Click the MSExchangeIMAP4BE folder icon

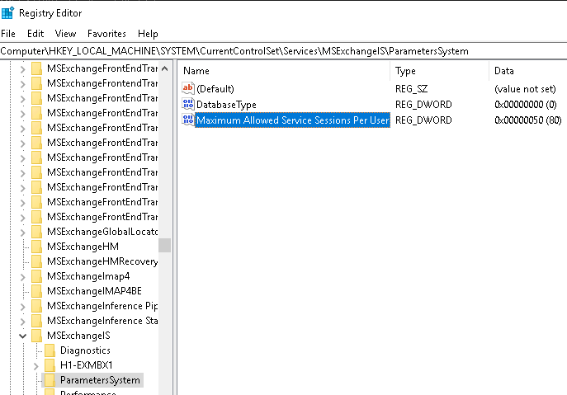(x=37, y=291)
